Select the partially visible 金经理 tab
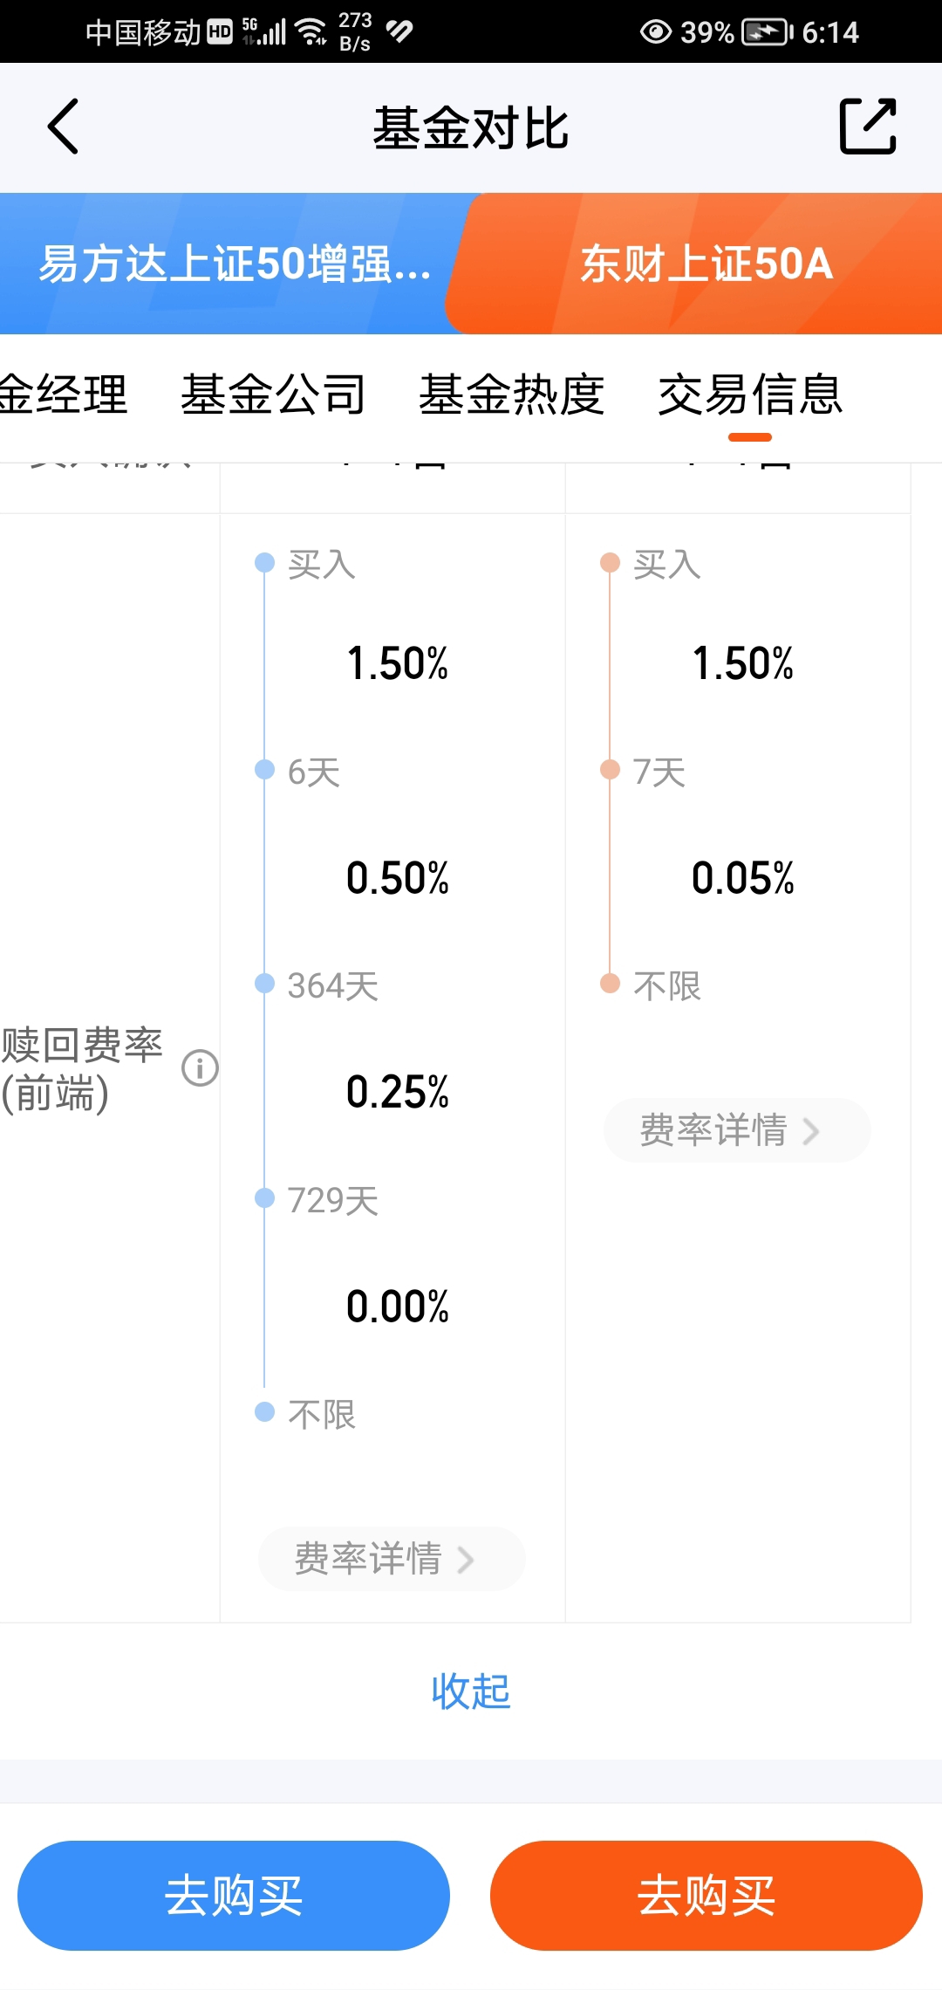 (64, 395)
